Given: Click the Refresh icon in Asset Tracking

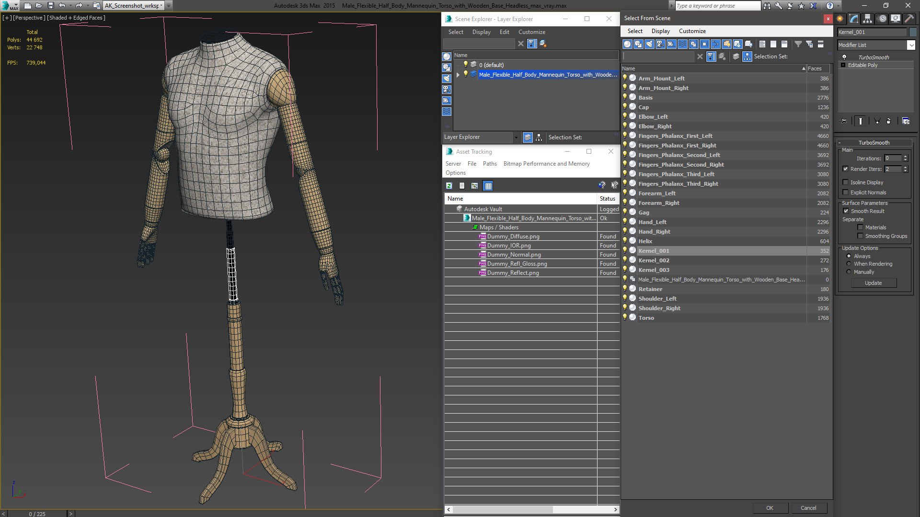Looking at the screenshot, I should (449, 186).
